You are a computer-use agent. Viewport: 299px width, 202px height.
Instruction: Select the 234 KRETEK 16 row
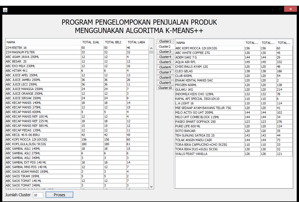click(43, 48)
